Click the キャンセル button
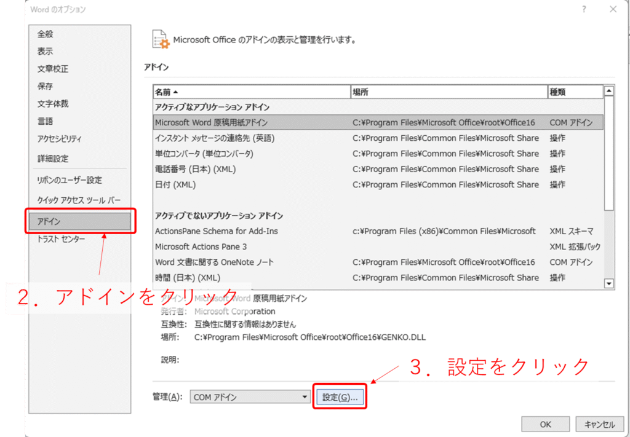This screenshot has width=630, height=437. click(599, 424)
